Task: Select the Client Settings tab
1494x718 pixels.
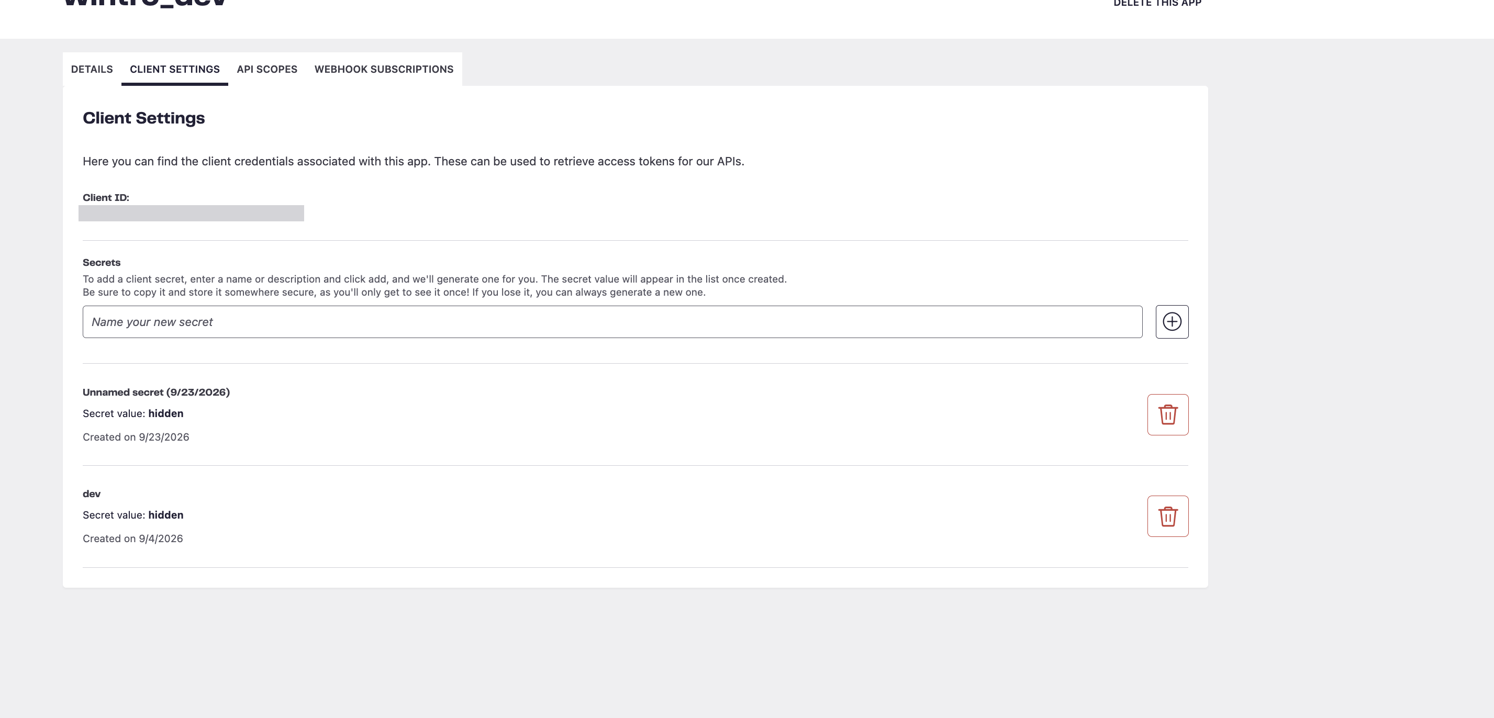Action: (174, 69)
